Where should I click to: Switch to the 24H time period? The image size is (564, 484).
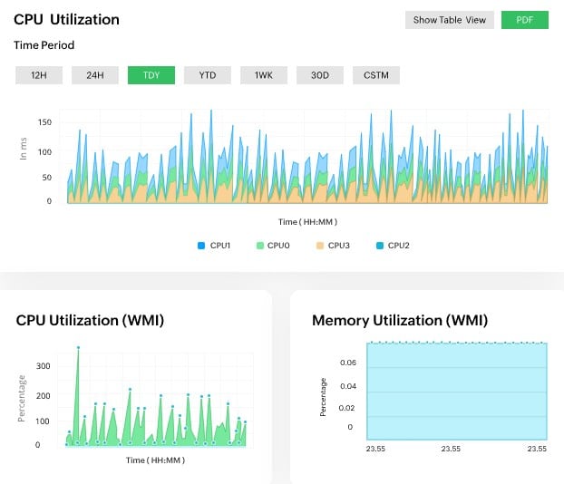(95, 75)
